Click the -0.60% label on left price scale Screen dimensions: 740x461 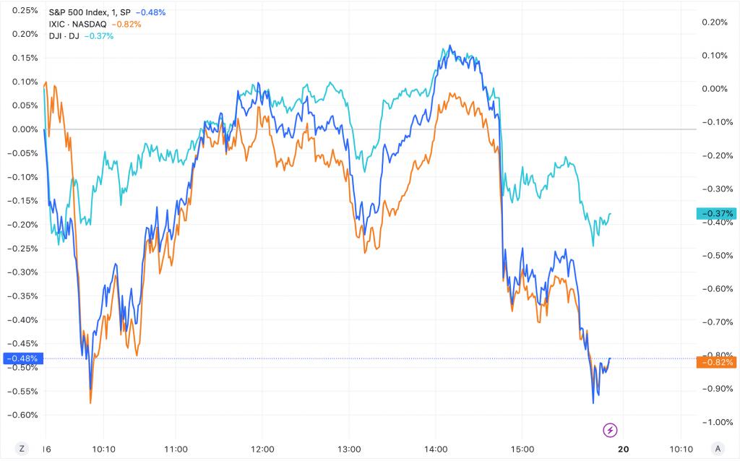coord(24,415)
